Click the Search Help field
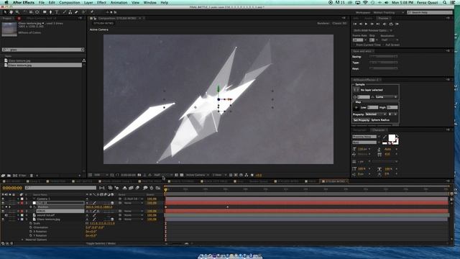Viewport: 460px width, 259px height. tap(430, 13)
